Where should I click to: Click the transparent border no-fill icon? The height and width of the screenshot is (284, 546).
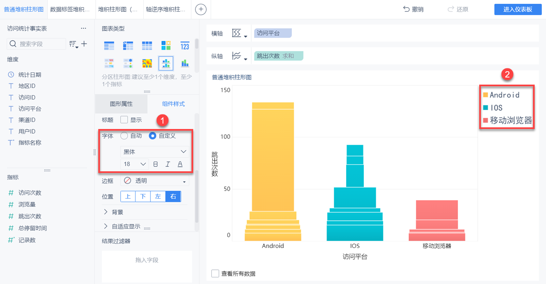click(127, 181)
